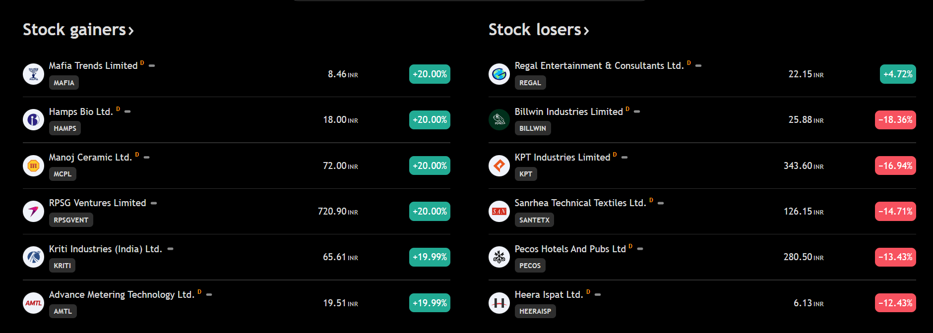Viewport: 933px width, 333px height.
Task: Click the Hamps Bio Ltd. logo icon
Action: (x=33, y=120)
